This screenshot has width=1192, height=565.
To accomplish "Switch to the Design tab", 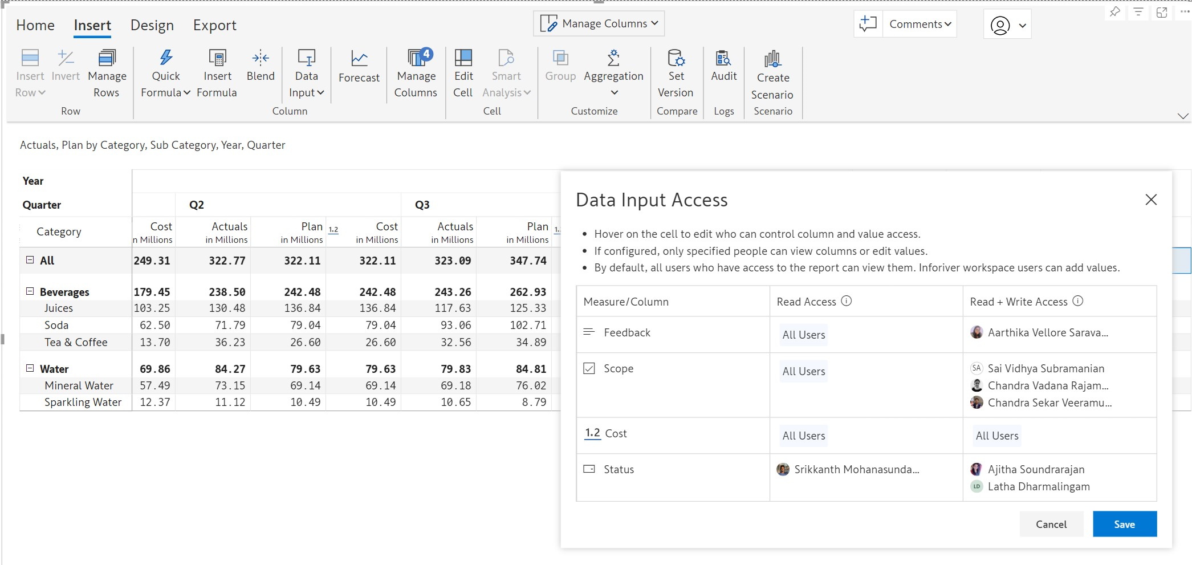I will pyautogui.click(x=152, y=25).
